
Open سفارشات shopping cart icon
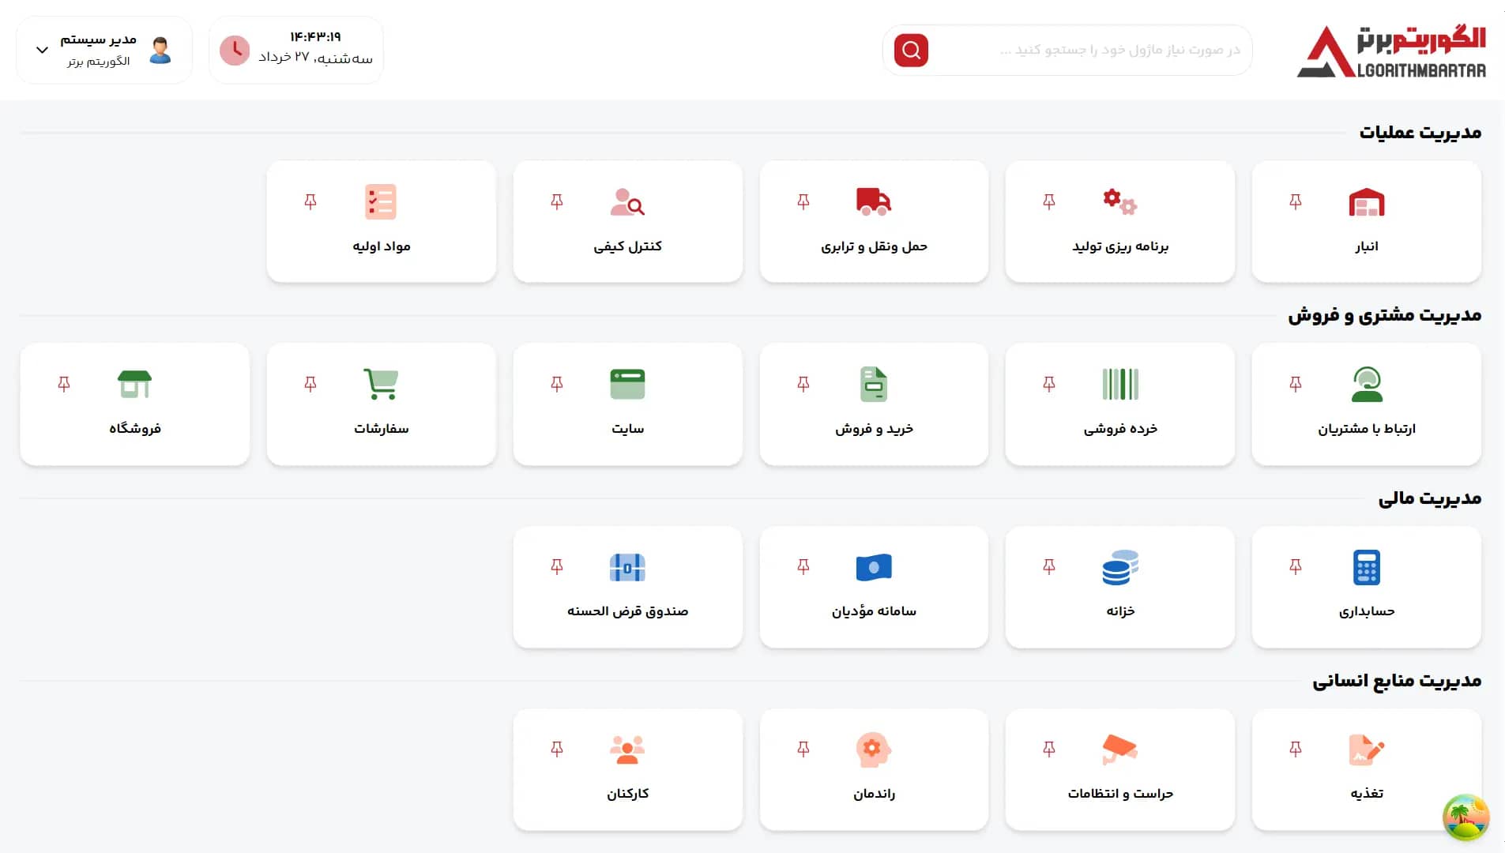[x=381, y=385]
